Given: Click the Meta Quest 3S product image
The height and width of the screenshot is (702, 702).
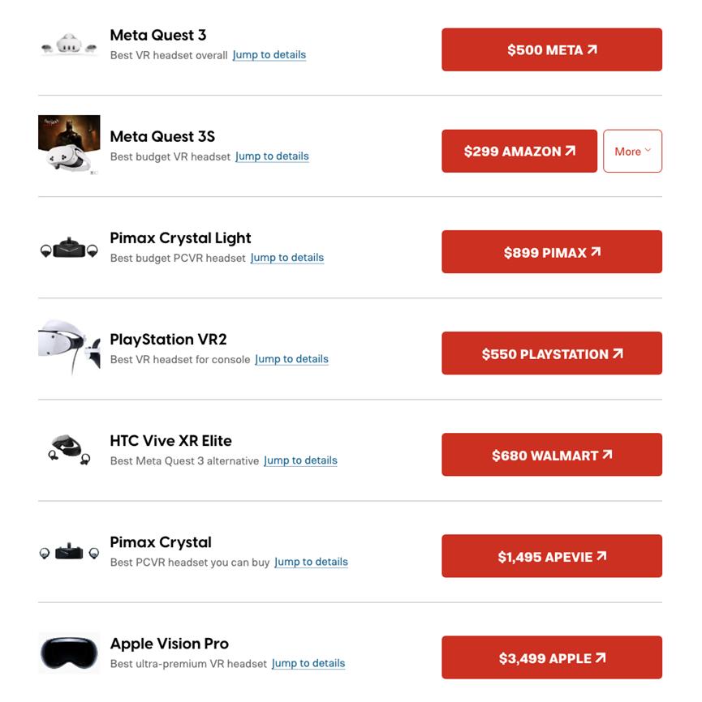Looking at the screenshot, I should click(69, 145).
